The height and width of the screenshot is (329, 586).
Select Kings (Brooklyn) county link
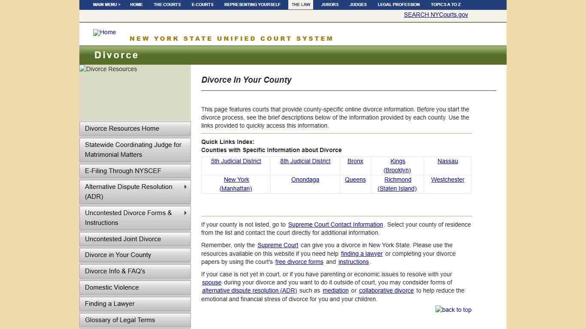[x=397, y=165]
